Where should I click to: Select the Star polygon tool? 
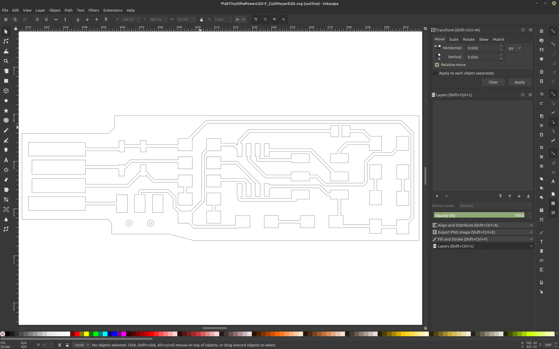coord(6,111)
